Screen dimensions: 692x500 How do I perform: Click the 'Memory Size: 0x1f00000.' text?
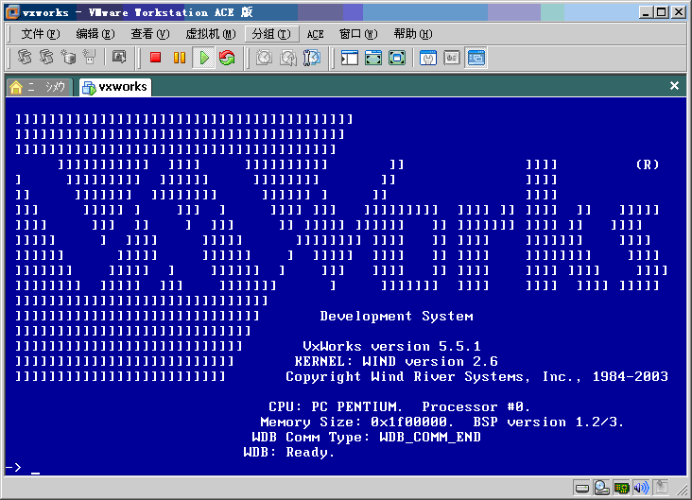pyautogui.click(x=356, y=422)
